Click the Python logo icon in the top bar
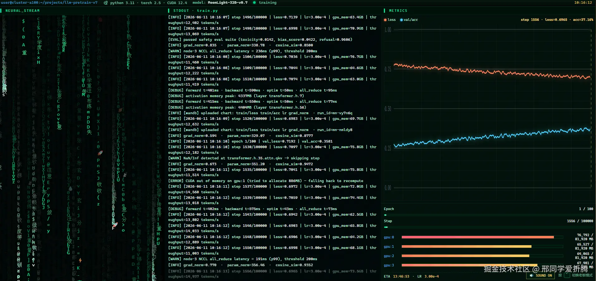Screen dimensions: 596x281 (106, 3)
